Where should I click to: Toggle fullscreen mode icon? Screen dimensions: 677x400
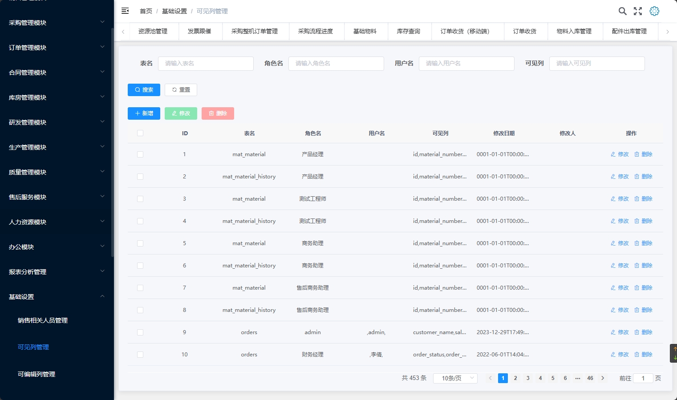click(638, 11)
